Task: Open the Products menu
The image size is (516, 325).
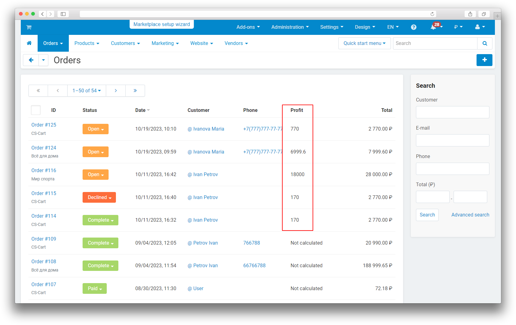Action: [x=87, y=43]
